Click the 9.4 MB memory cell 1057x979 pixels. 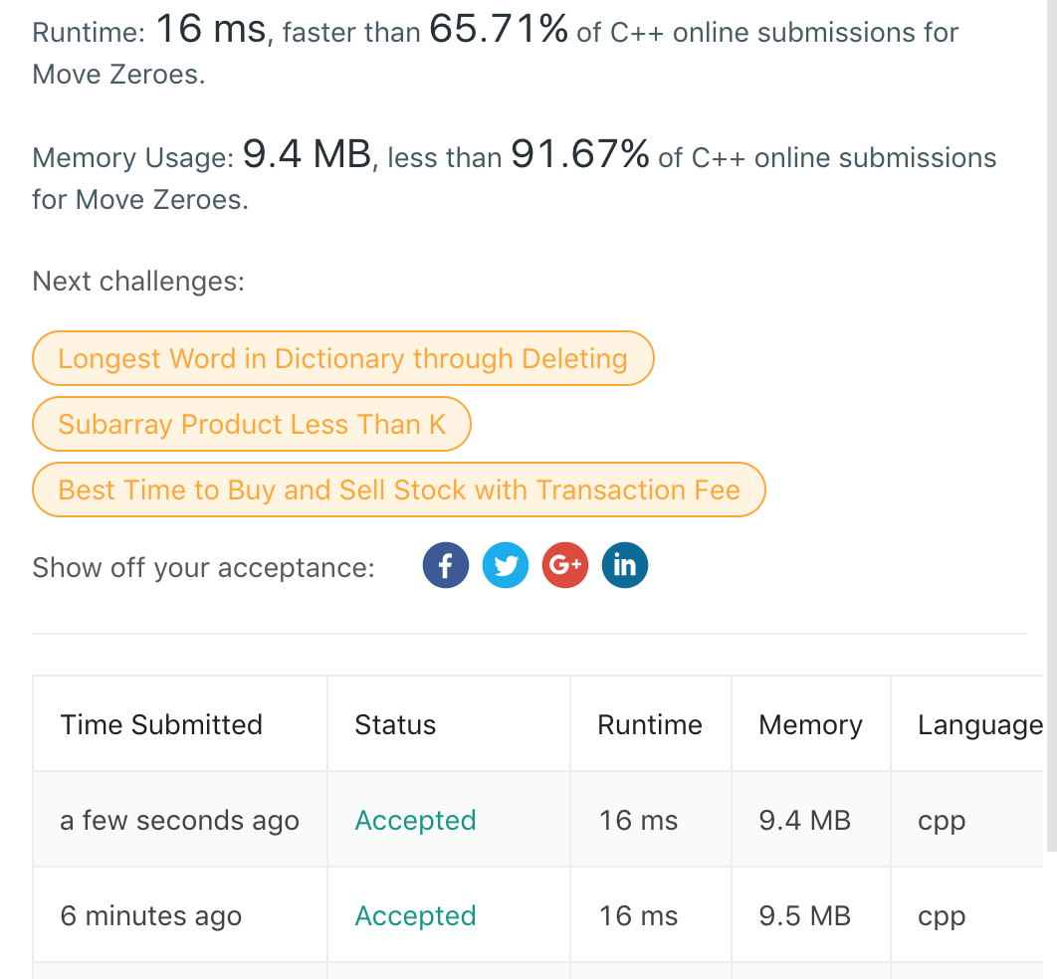[804, 821]
